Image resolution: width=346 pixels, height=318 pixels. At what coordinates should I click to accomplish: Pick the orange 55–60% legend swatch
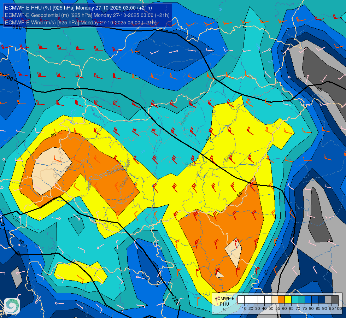click(281, 300)
